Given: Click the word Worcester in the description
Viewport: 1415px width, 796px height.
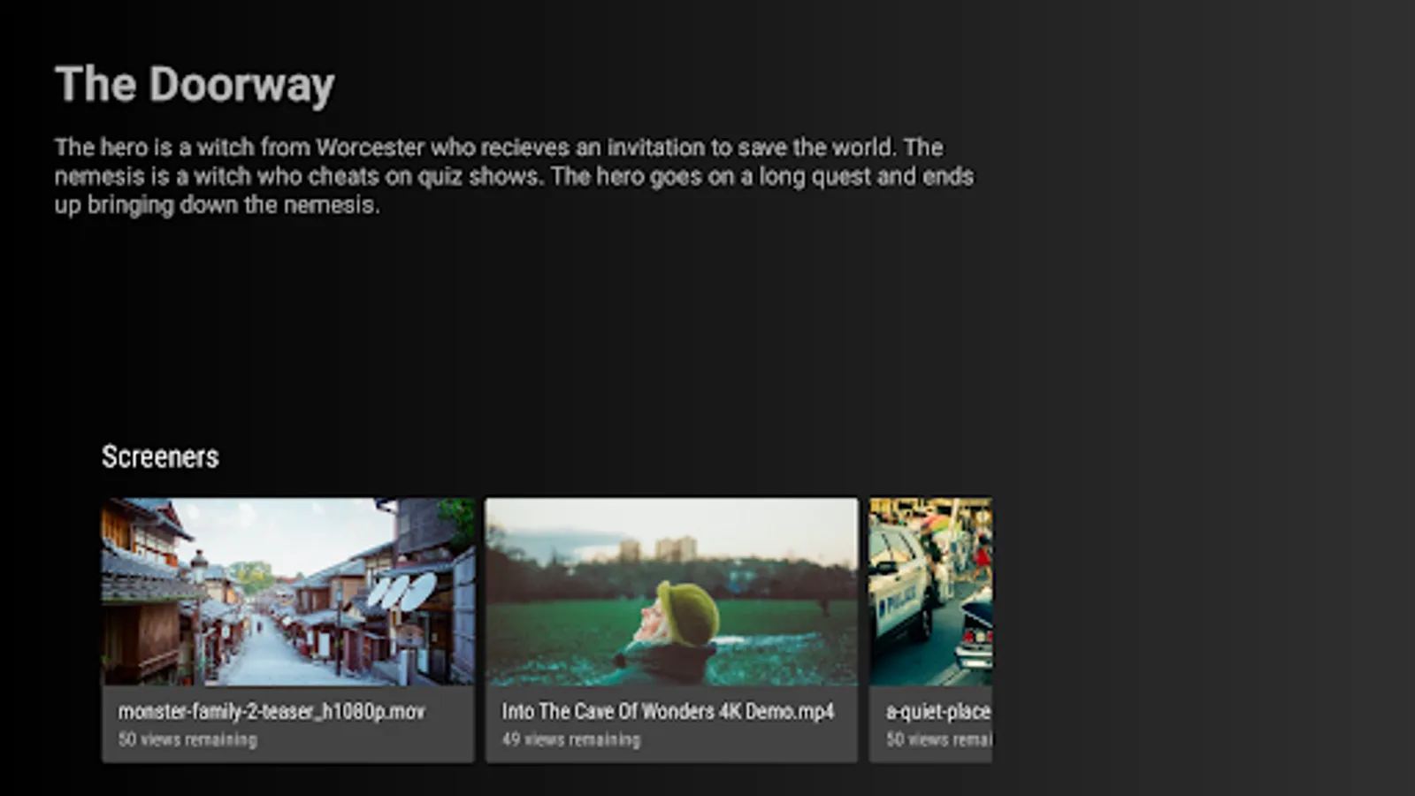Looking at the screenshot, I should [x=370, y=148].
